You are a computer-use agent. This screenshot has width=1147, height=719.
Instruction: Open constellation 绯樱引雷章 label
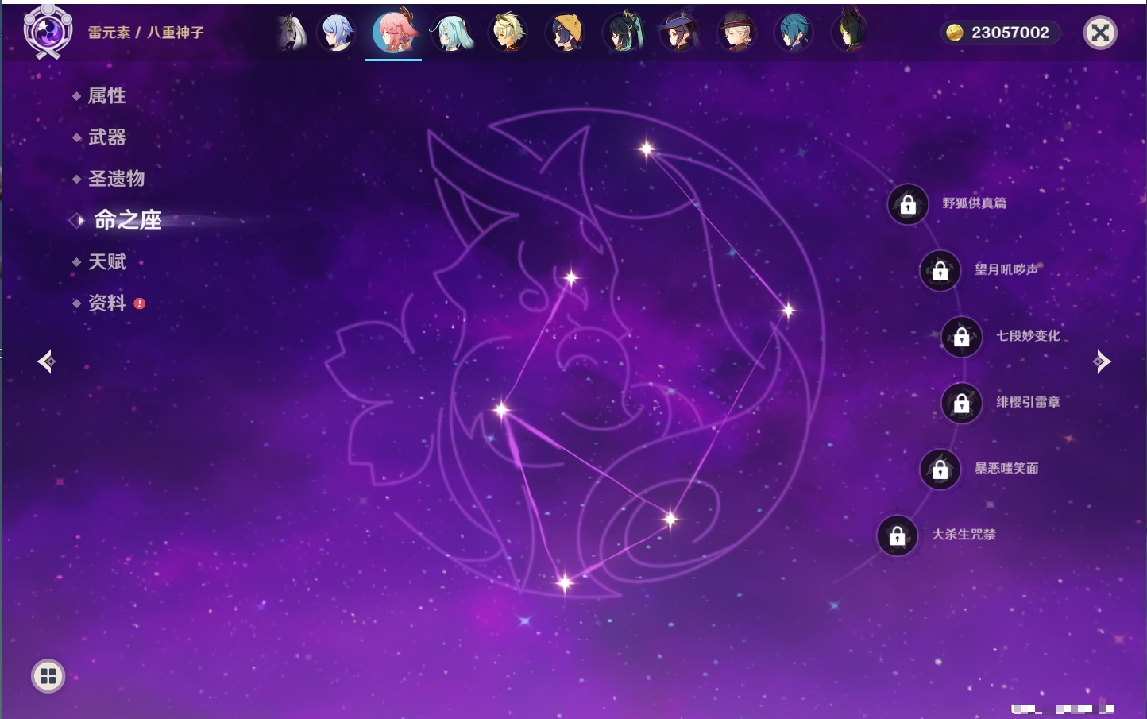pyautogui.click(x=1028, y=402)
